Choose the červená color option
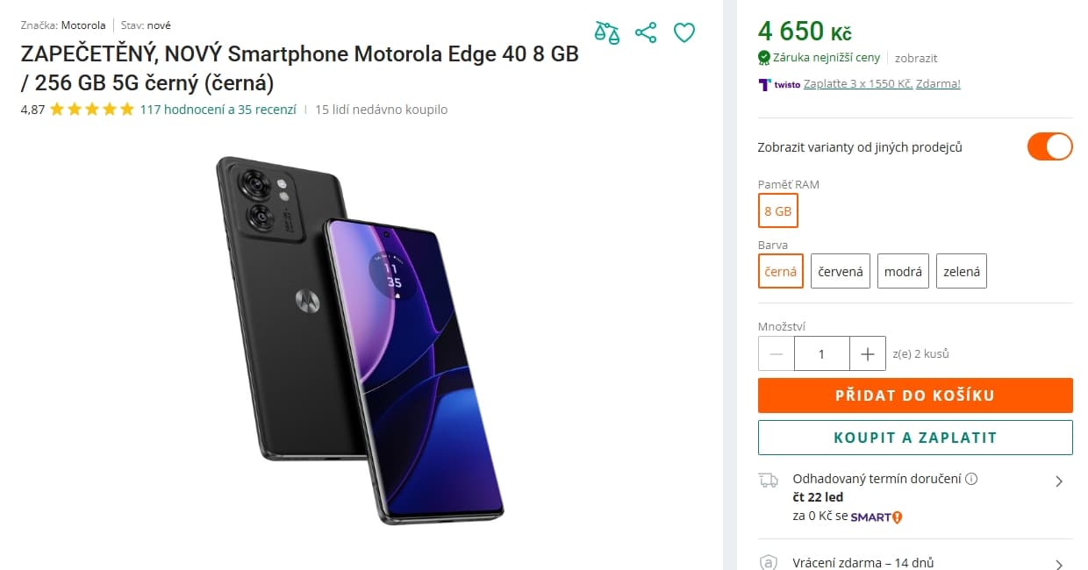This screenshot has height=570, width=1088. tap(840, 271)
